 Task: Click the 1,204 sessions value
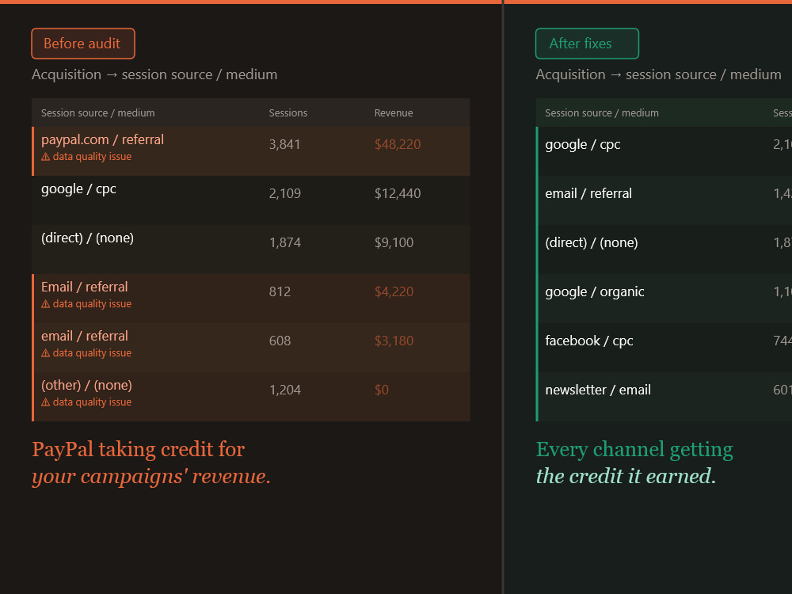click(x=285, y=390)
